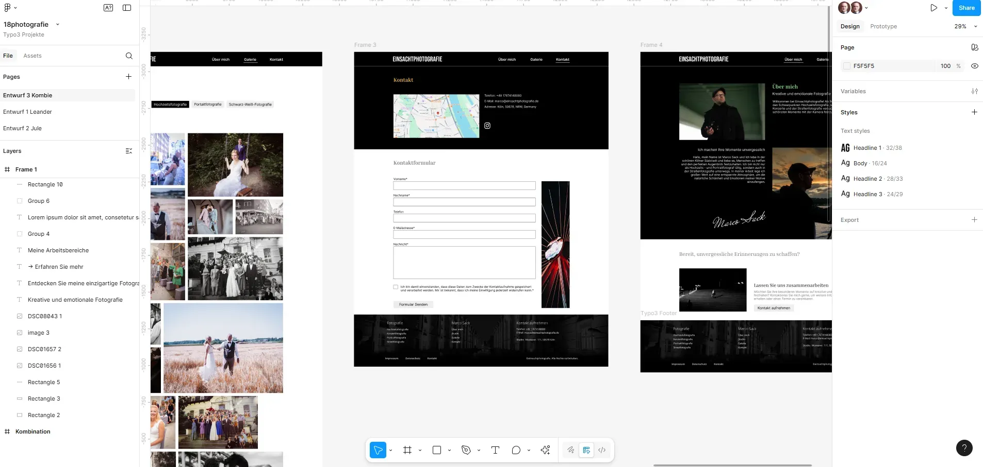Open the Figma main menu icon
Image resolution: width=983 pixels, height=467 pixels.
coord(7,8)
